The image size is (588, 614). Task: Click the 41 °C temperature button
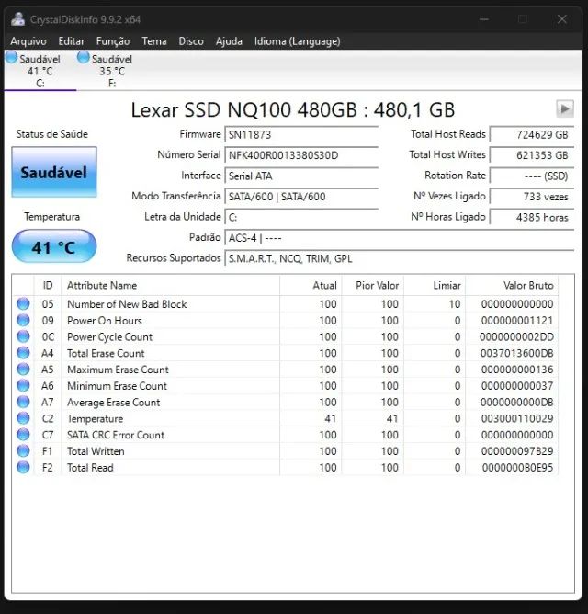pos(54,246)
